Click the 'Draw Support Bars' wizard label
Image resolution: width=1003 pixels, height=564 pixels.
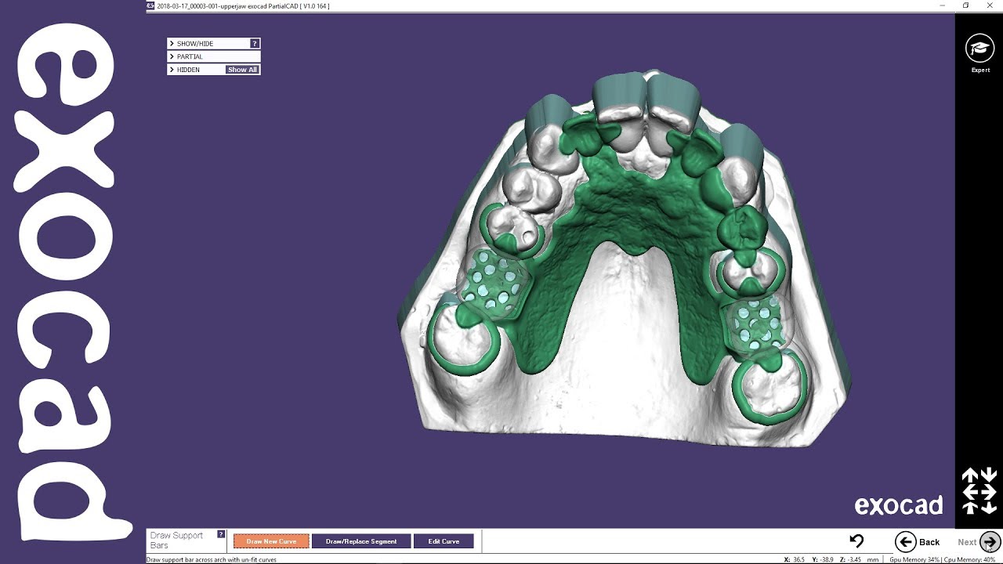tap(176, 540)
